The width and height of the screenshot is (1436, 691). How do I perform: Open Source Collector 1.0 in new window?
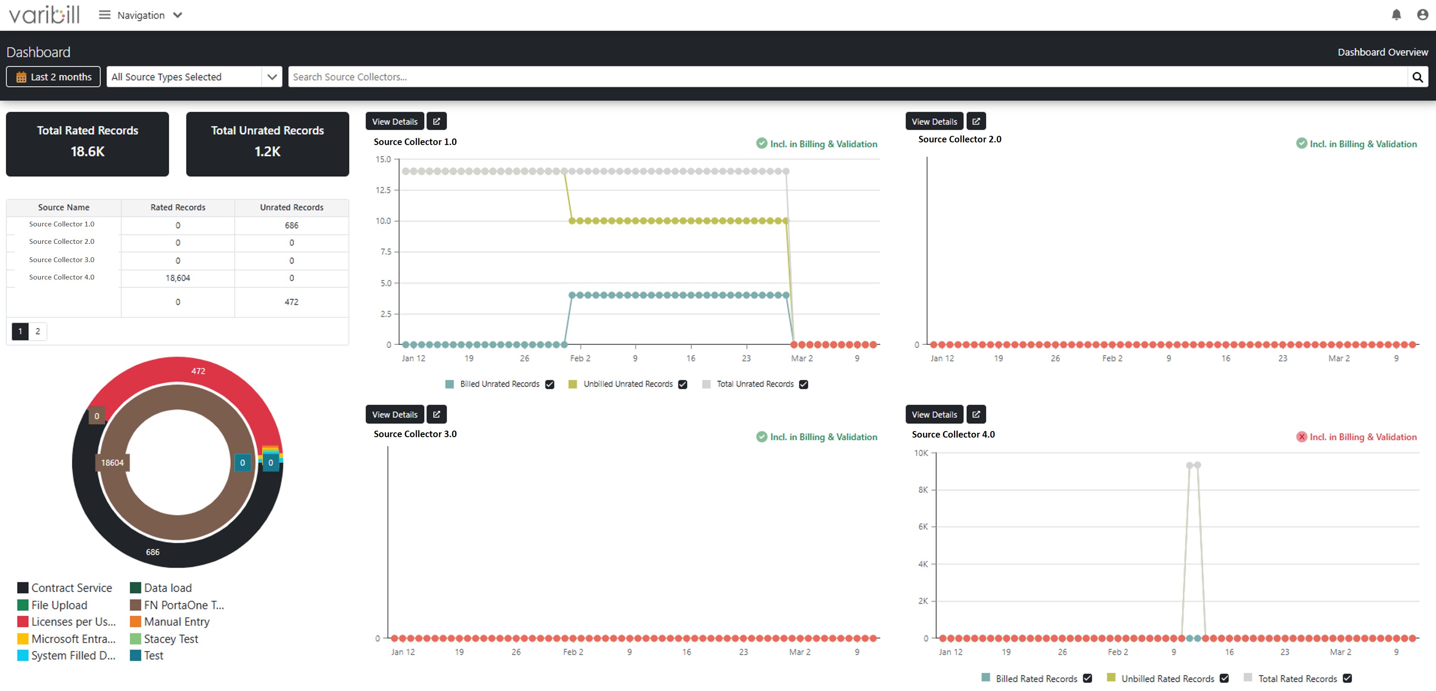tap(436, 121)
